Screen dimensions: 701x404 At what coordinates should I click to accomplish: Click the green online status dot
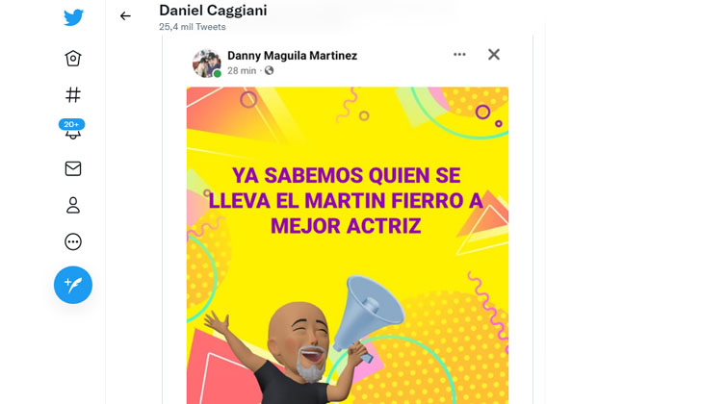(x=218, y=74)
